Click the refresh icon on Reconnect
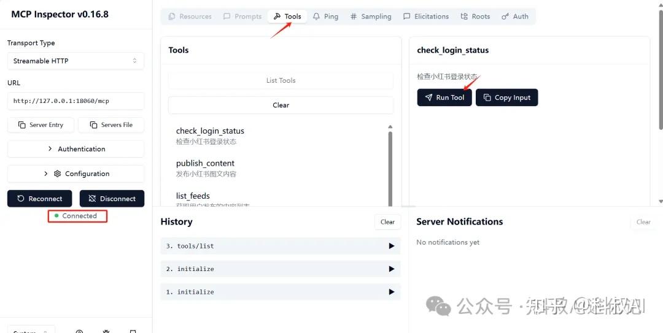This screenshot has height=333, width=663. click(21, 199)
